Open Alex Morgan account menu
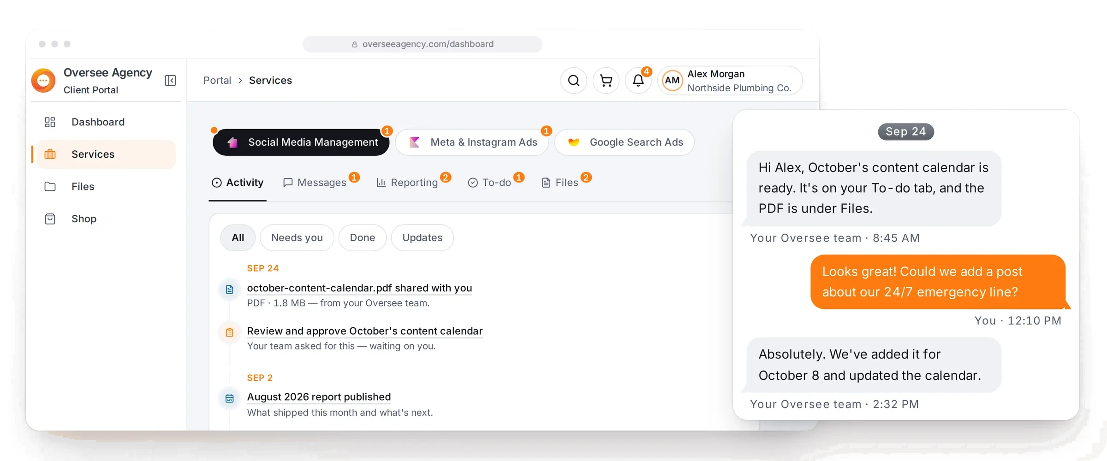This screenshot has width=1107, height=461. coord(730,81)
